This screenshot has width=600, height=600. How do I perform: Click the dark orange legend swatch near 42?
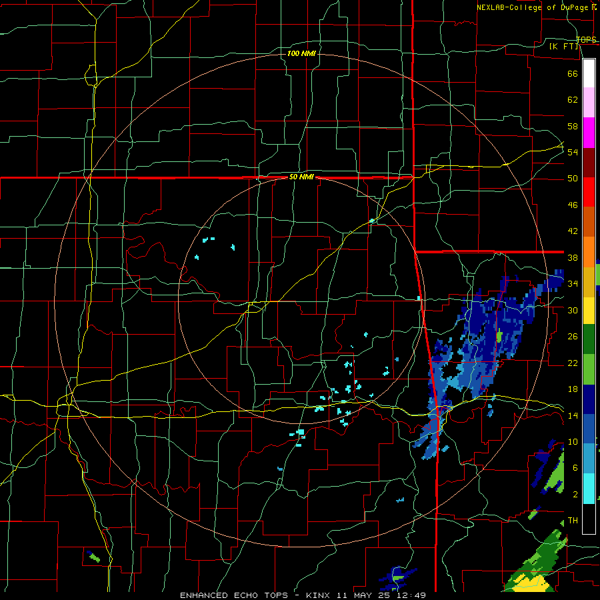[589, 222]
